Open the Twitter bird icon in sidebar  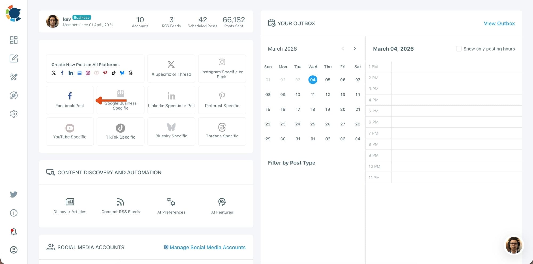(14, 194)
